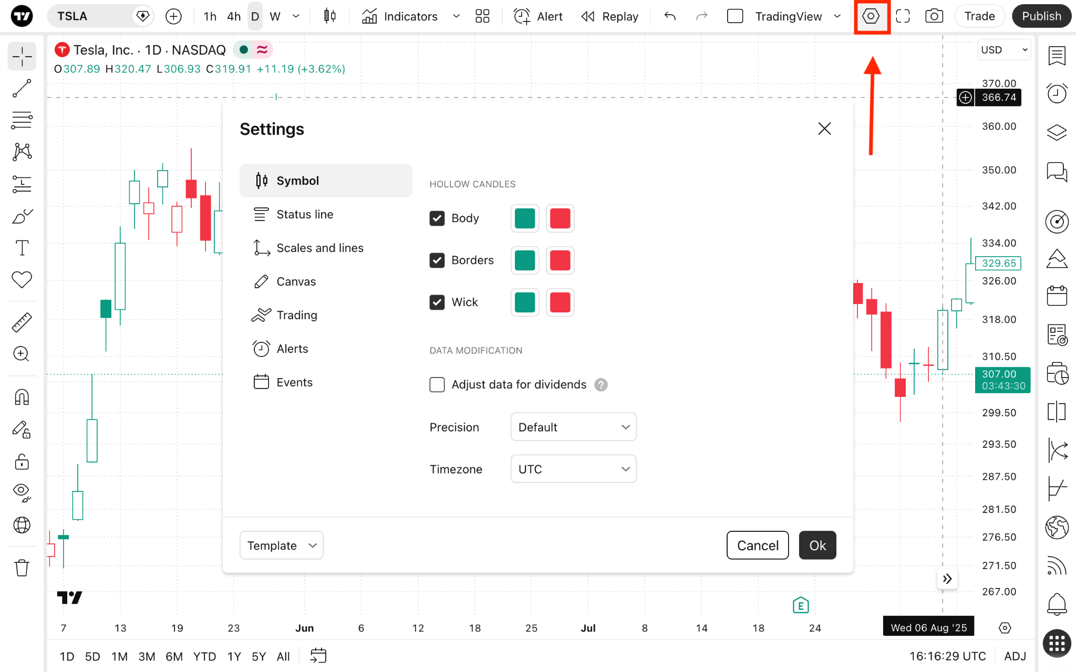The image size is (1076, 672).
Task: Open the Fibonacci retracement tools
Action: pyautogui.click(x=22, y=120)
